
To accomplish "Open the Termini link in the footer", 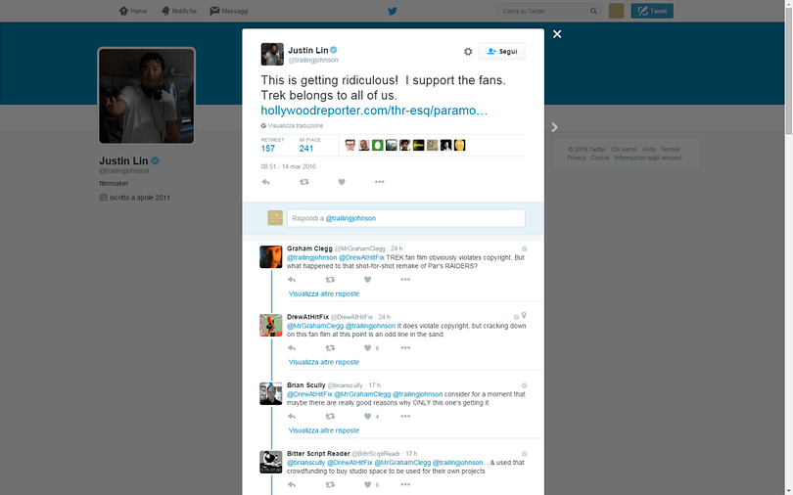I will pos(670,150).
